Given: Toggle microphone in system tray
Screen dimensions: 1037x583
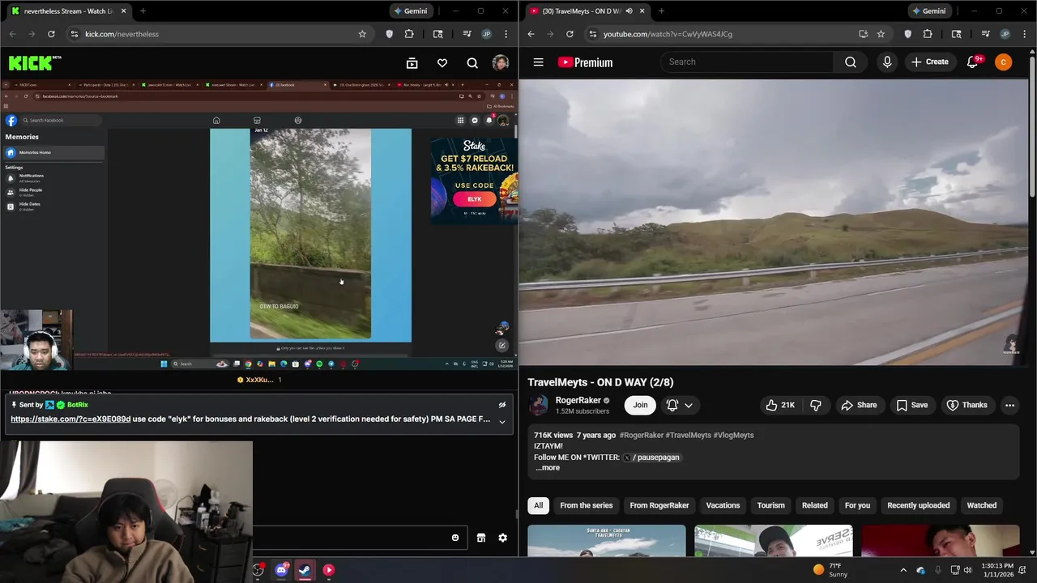Looking at the screenshot, I should (x=938, y=570).
